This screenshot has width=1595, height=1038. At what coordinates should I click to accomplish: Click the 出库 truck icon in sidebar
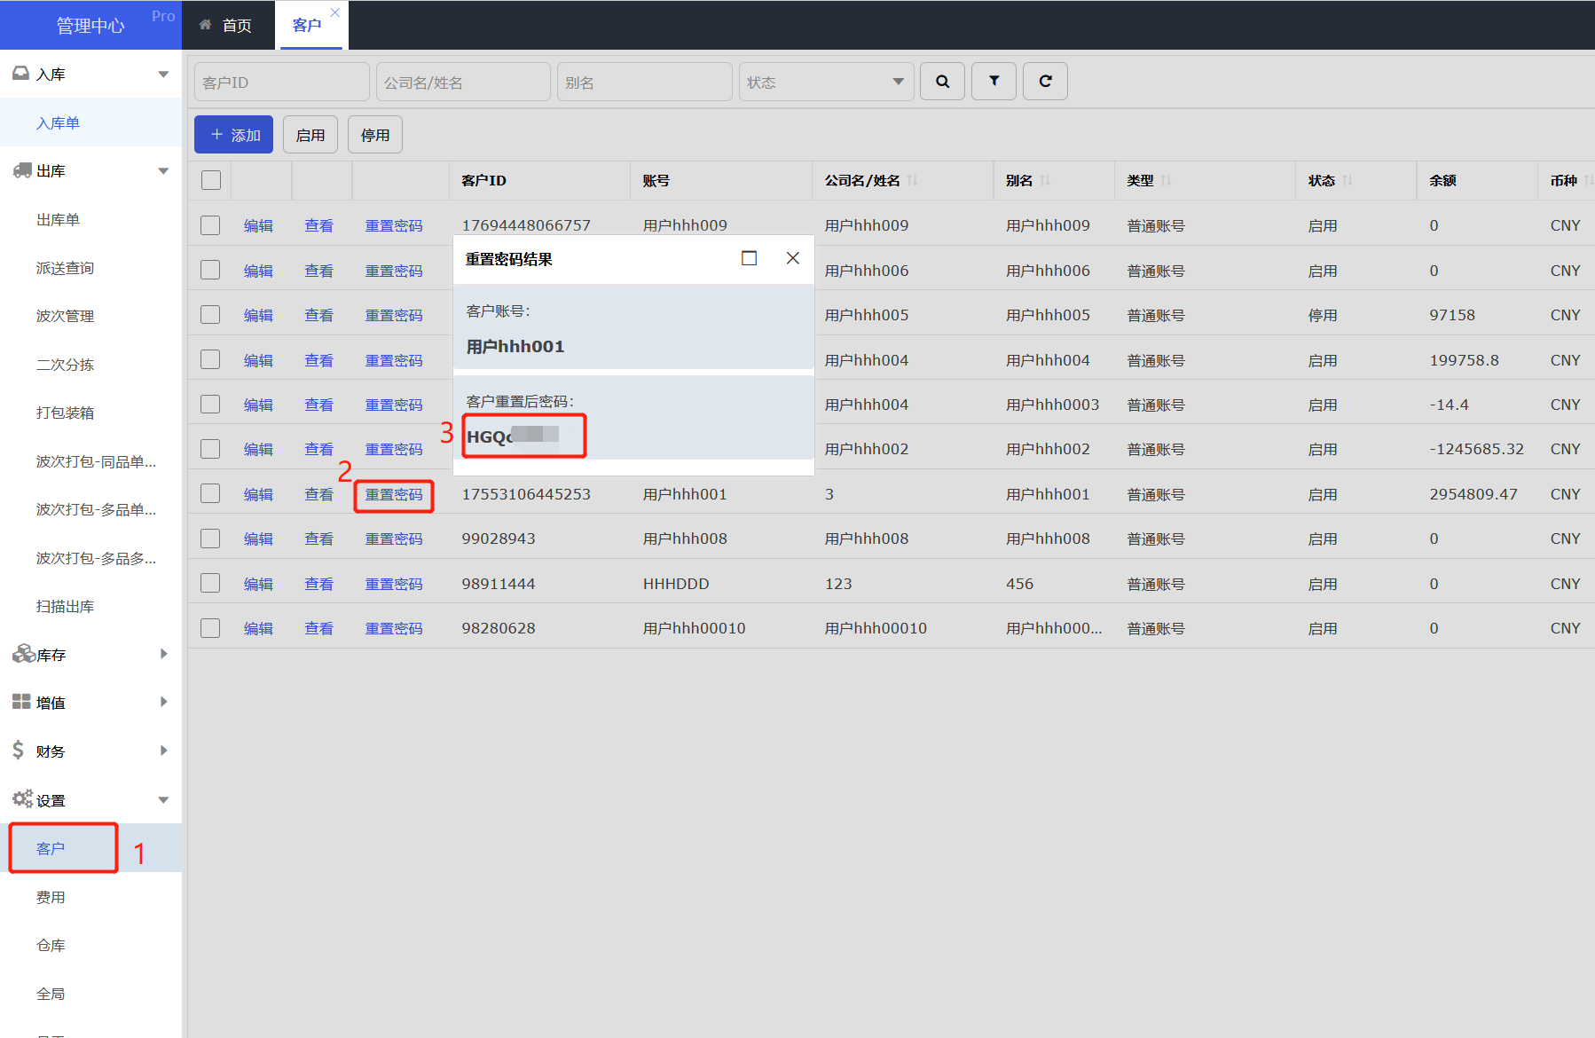point(22,170)
